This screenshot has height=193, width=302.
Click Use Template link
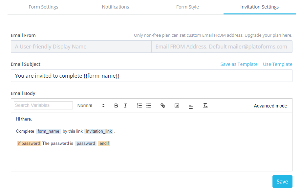point(277,64)
